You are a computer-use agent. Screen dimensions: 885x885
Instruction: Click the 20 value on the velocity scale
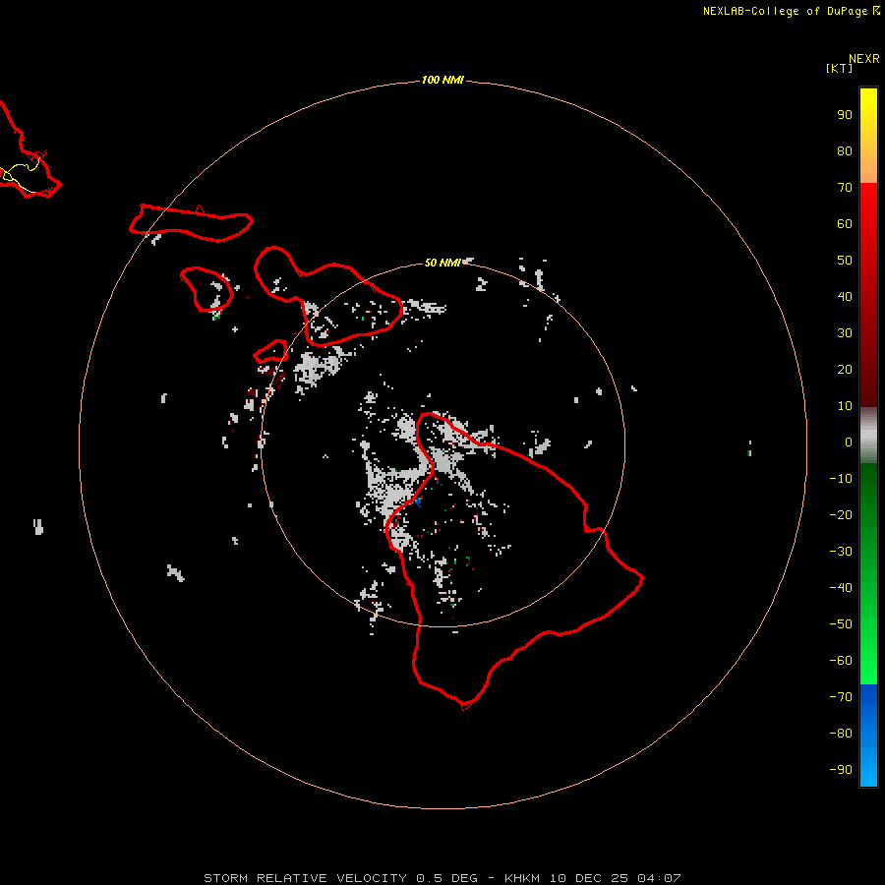[x=845, y=369]
